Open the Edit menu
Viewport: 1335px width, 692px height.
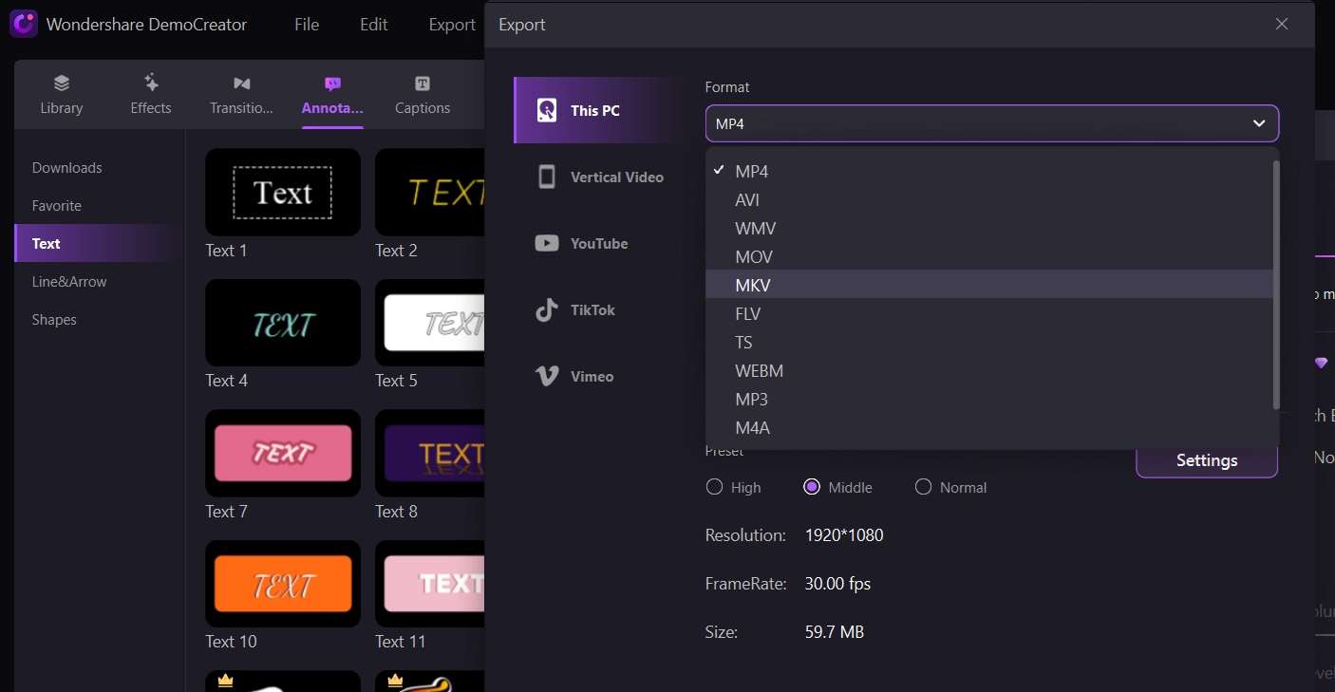point(374,25)
